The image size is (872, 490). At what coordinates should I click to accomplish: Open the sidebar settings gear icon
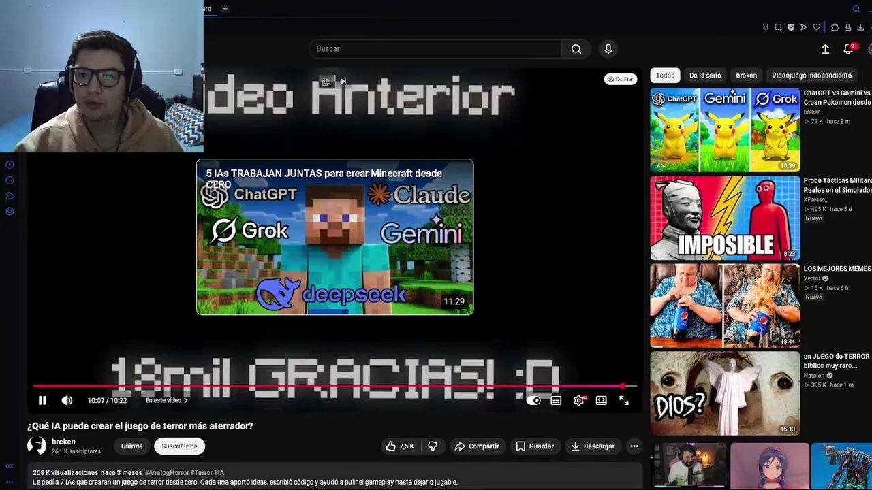tap(10, 212)
